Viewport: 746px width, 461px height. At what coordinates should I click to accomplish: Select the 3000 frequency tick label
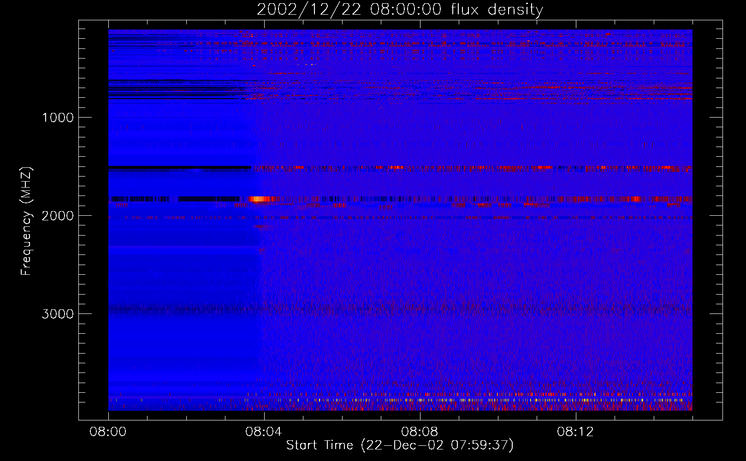pyautogui.click(x=58, y=314)
